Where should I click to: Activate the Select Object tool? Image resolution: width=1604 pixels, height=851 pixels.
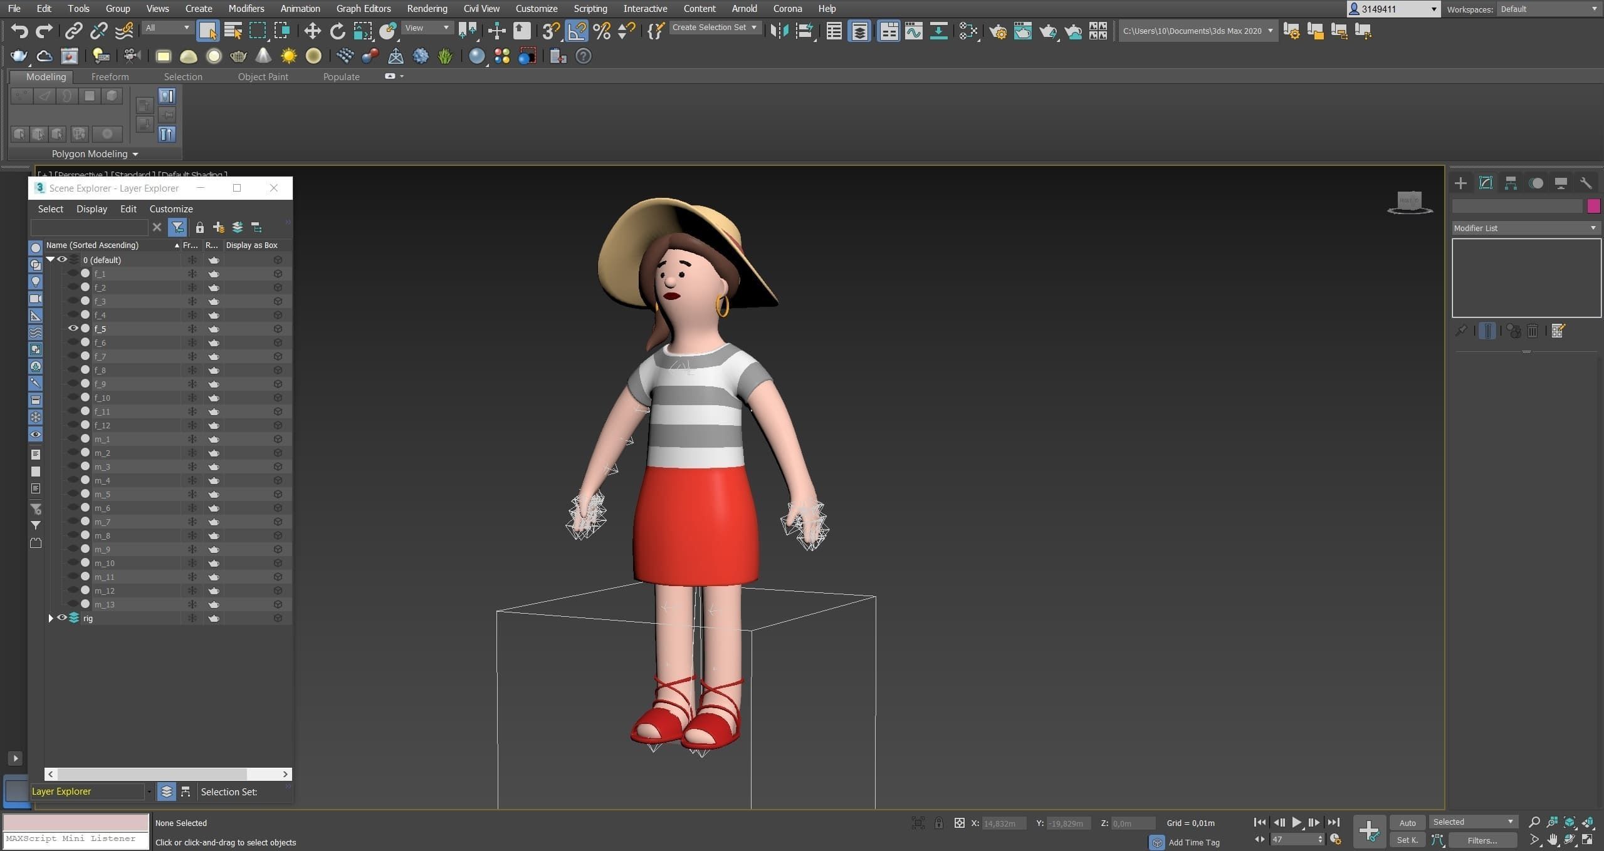[x=207, y=31]
